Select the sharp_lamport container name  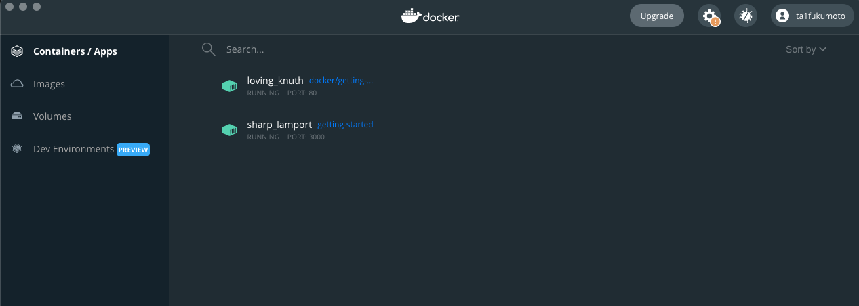click(x=279, y=125)
